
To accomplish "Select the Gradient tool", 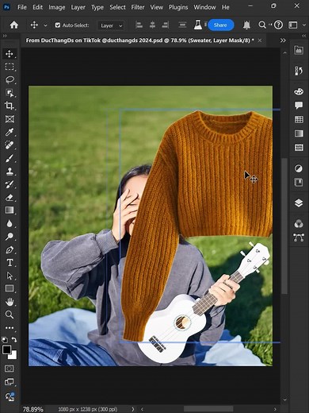I will pyautogui.click(x=10, y=210).
